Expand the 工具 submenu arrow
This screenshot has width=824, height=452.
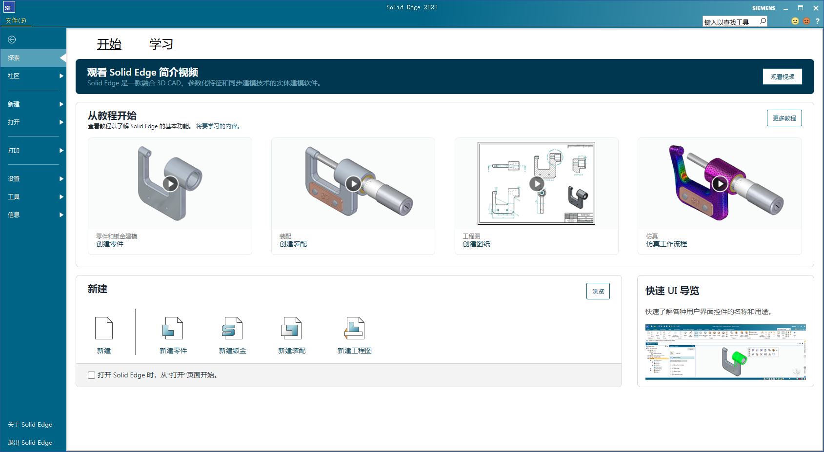(x=61, y=197)
